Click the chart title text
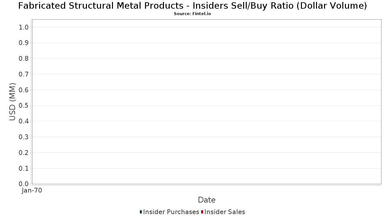 coord(192,6)
